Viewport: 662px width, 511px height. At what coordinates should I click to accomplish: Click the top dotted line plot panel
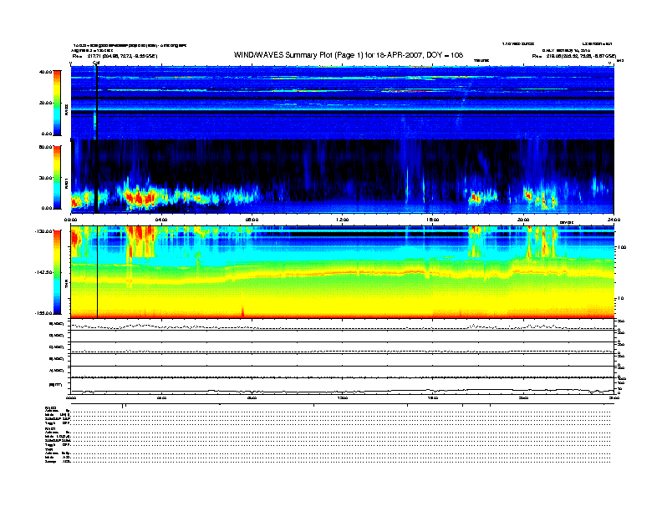point(342,325)
